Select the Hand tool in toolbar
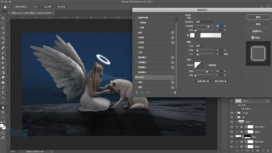This screenshot has height=153, width=272. pos(3,107)
